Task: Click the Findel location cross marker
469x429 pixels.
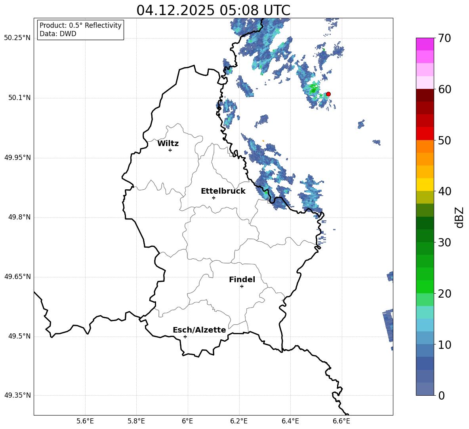Action: coord(242,287)
